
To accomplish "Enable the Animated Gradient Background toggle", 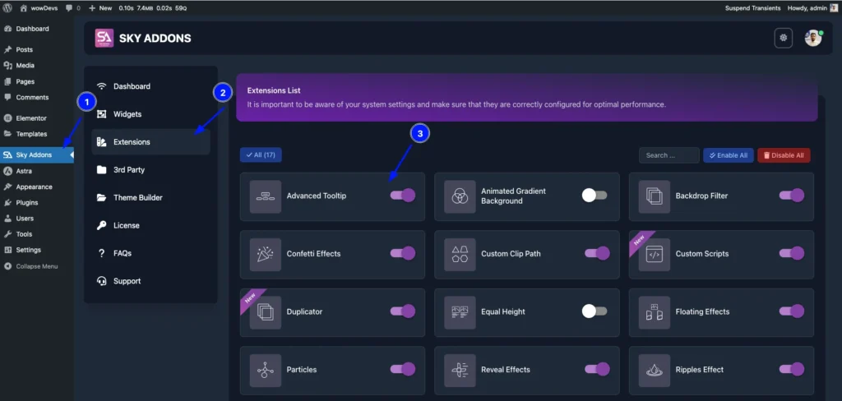I will pos(594,196).
